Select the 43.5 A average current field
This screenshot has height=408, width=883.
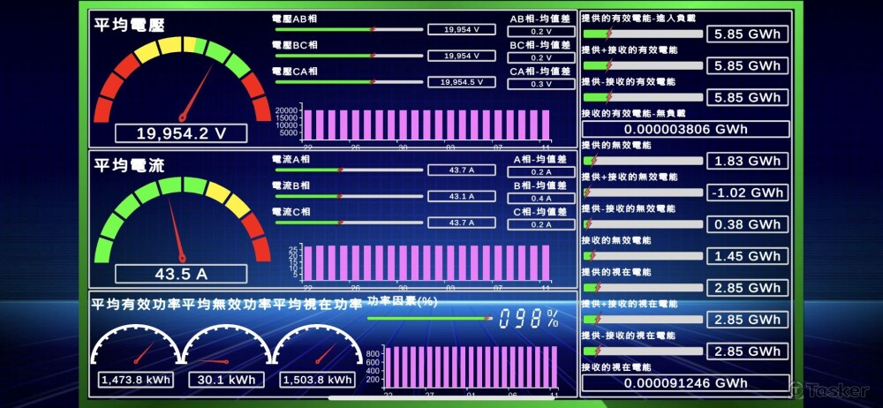tap(181, 274)
